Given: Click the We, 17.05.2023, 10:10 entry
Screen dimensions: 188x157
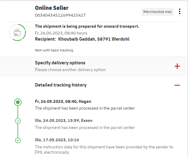Looking at the screenshot, I should [x=57, y=140].
